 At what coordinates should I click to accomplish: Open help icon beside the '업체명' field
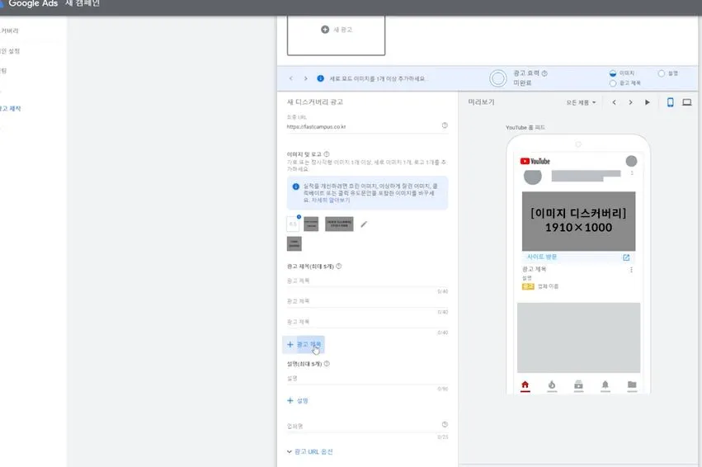445,424
